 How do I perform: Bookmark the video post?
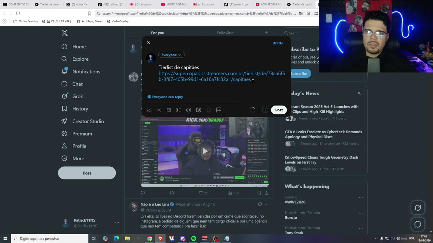point(259,193)
